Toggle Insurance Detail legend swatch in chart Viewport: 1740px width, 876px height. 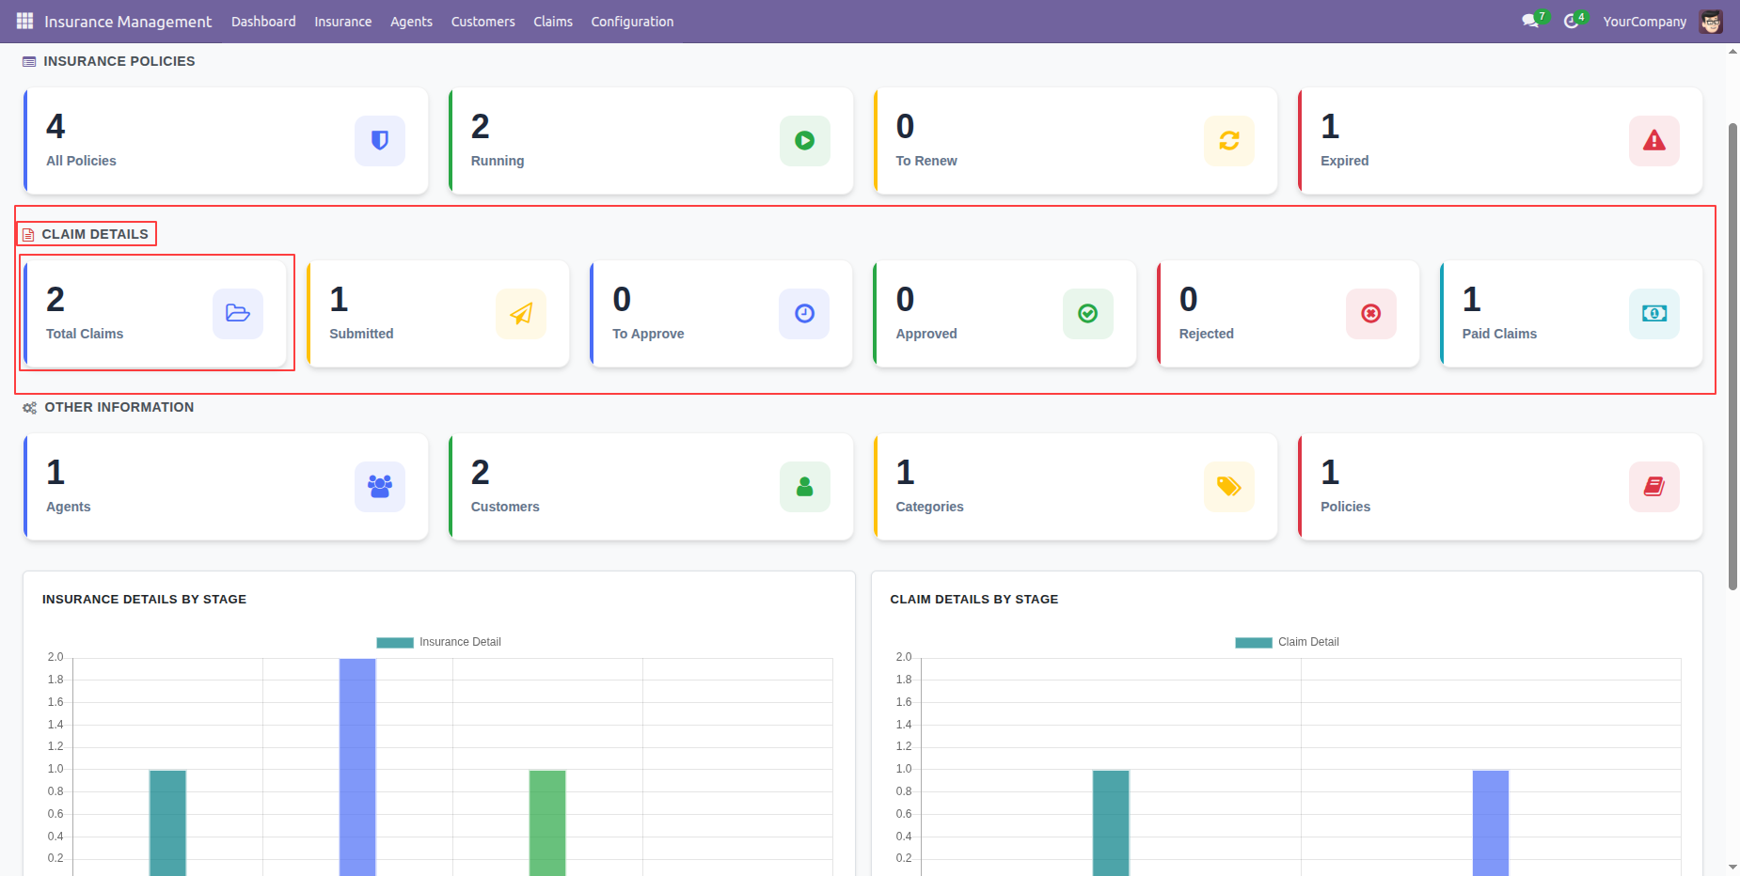(395, 643)
